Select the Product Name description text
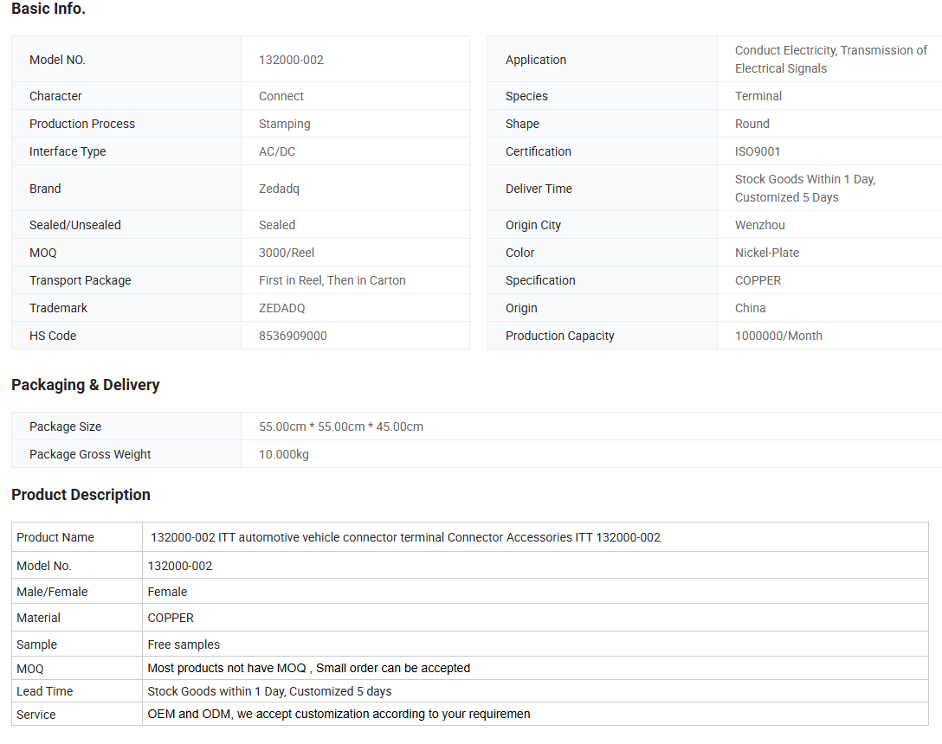Image resolution: width=942 pixels, height=744 pixels. (x=405, y=537)
